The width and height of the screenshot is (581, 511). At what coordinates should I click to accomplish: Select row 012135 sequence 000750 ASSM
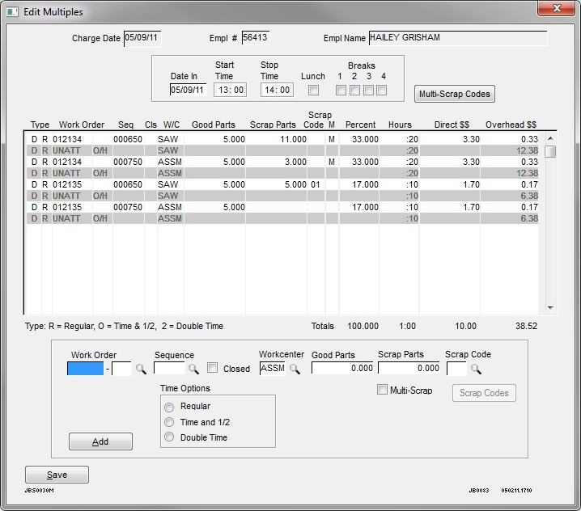(x=282, y=207)
